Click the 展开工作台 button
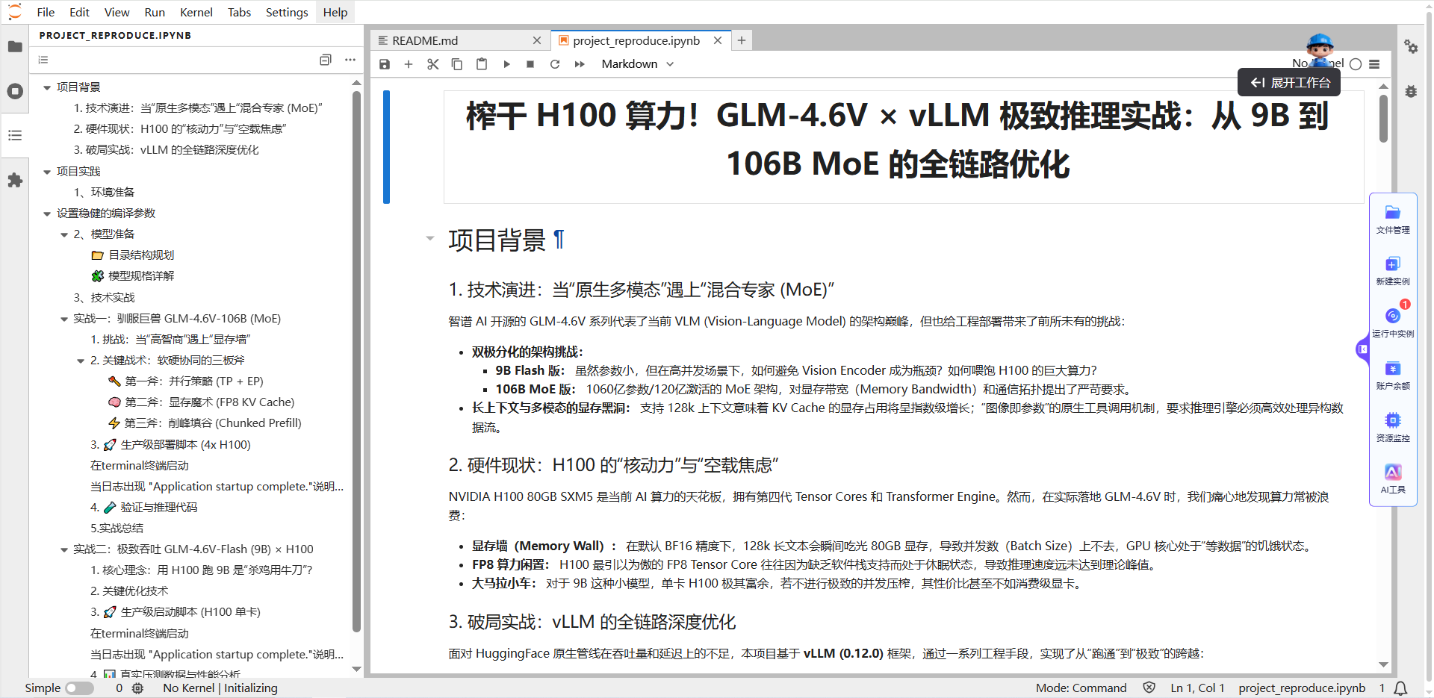1434x698 pixels. (x=1290, y=82)
